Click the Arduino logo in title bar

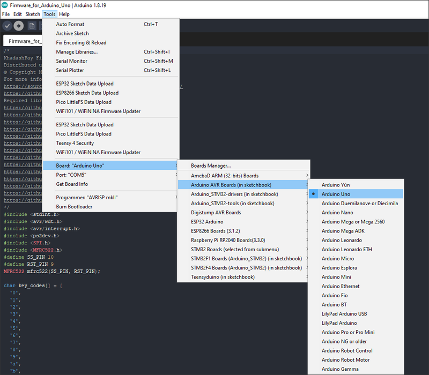click(x=4, y=5)
